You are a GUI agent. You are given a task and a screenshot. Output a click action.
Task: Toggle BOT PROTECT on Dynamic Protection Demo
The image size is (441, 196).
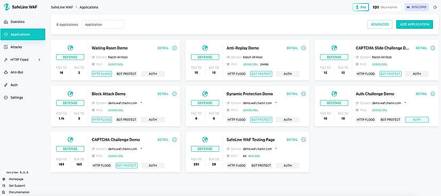point(261,120)
